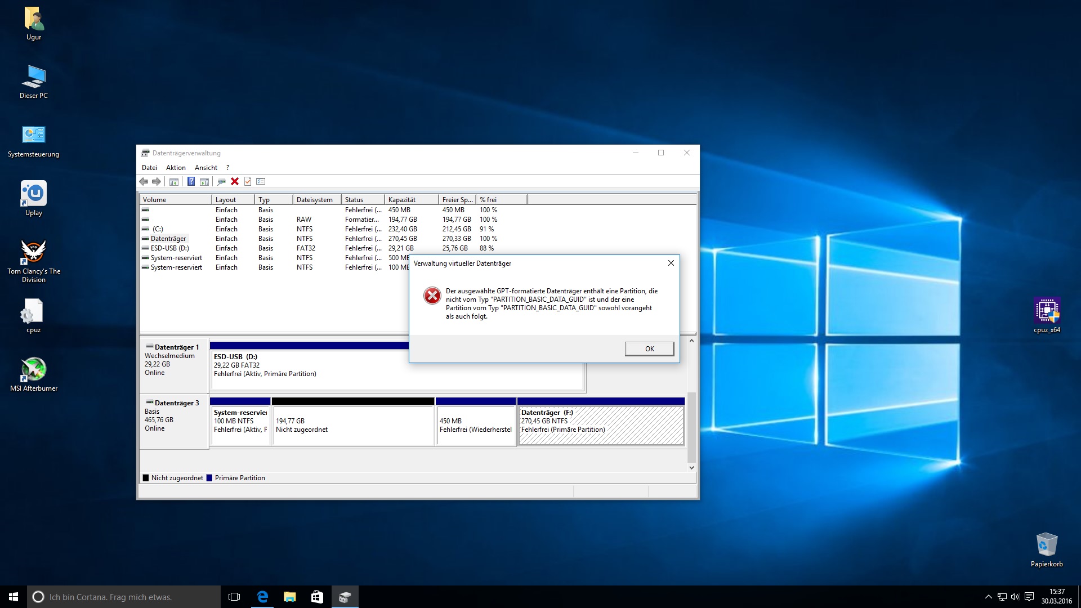Close the Verwaltung virtueller Datenträger dialog
1081x608 pixels.
pos(671,263)
